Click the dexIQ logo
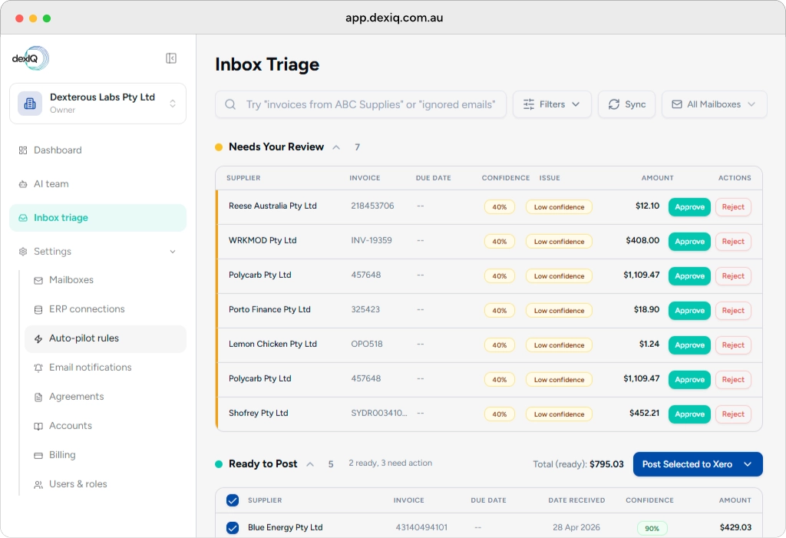Image resolution: width=786 pixels, height=538 pixels. click(30, 58)
